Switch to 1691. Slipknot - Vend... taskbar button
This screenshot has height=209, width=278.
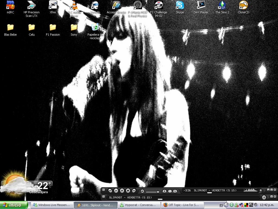tap(95, 205)
